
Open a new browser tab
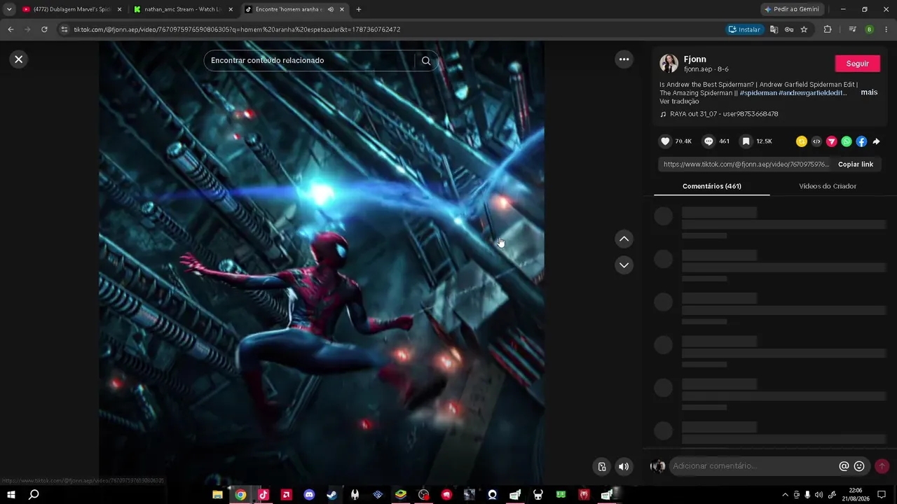359,10
